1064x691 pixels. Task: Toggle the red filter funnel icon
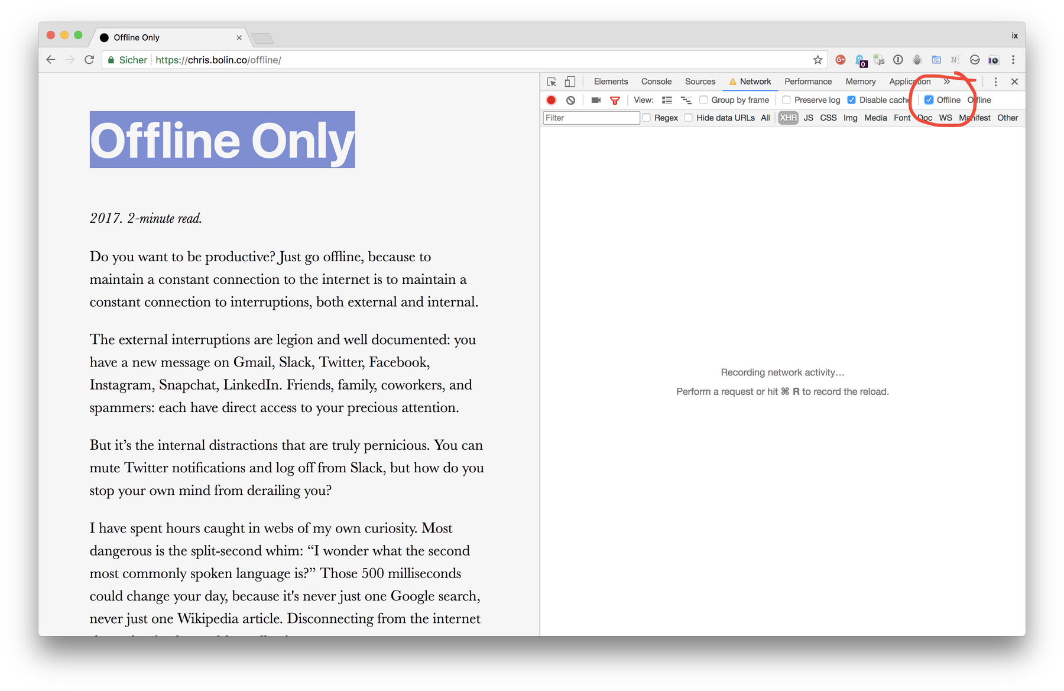615,100
